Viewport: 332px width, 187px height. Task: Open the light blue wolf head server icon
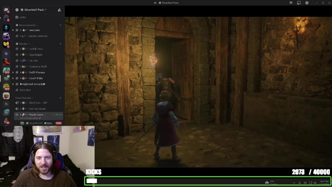[6, 112]
